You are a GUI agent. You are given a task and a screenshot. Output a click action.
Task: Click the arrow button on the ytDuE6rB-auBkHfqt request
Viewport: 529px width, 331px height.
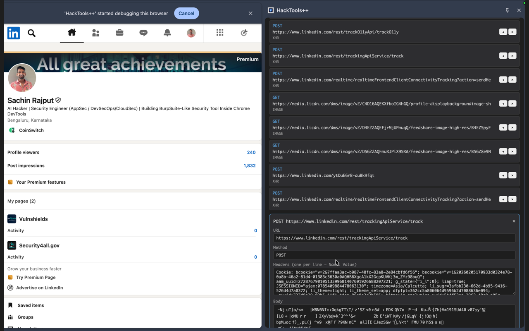tap(503, 175)
